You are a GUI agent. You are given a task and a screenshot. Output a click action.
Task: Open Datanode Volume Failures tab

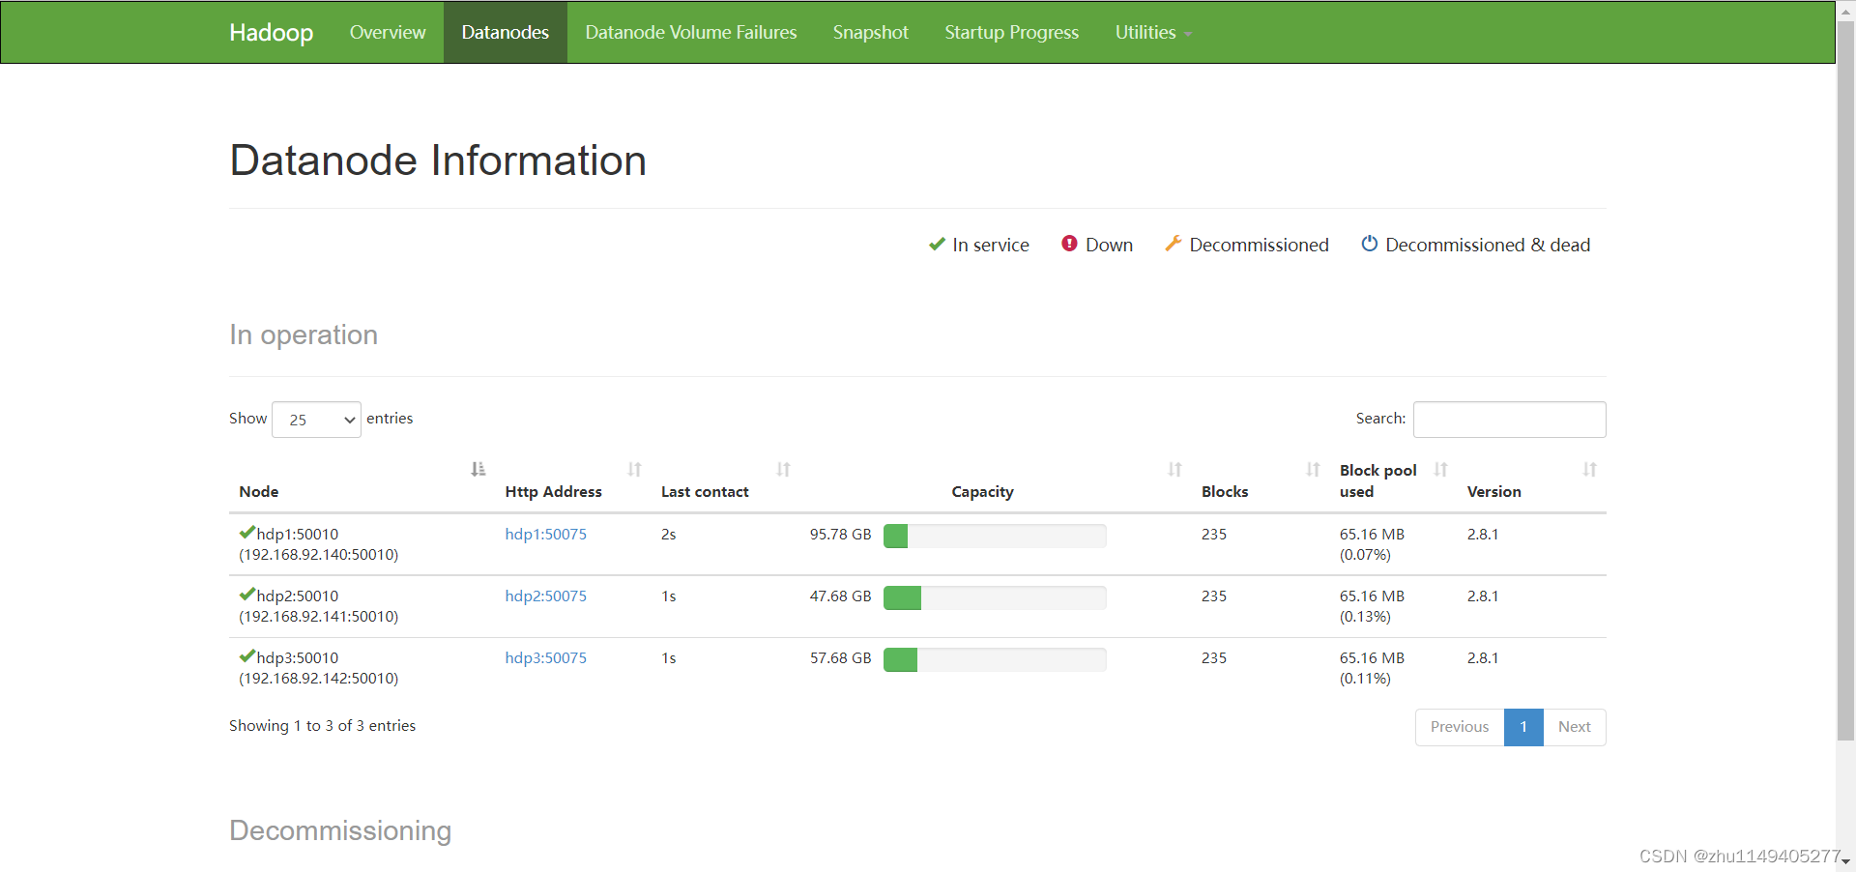pos(690,32)
